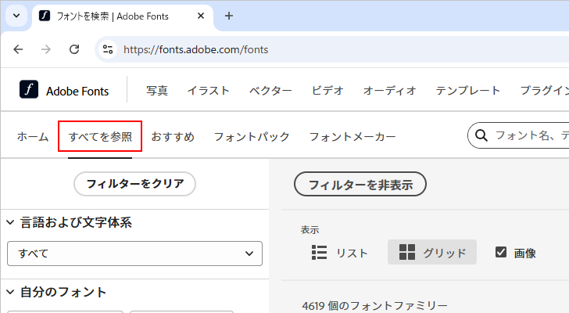The height and width of the screenshot is (313, 569).
Task: Close the フォントを検索 browser tab
Action: pos(201,16)
